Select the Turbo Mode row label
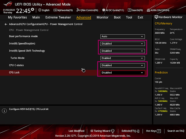The width and height of the screenshot is (186, 139). tap(17, 58)
